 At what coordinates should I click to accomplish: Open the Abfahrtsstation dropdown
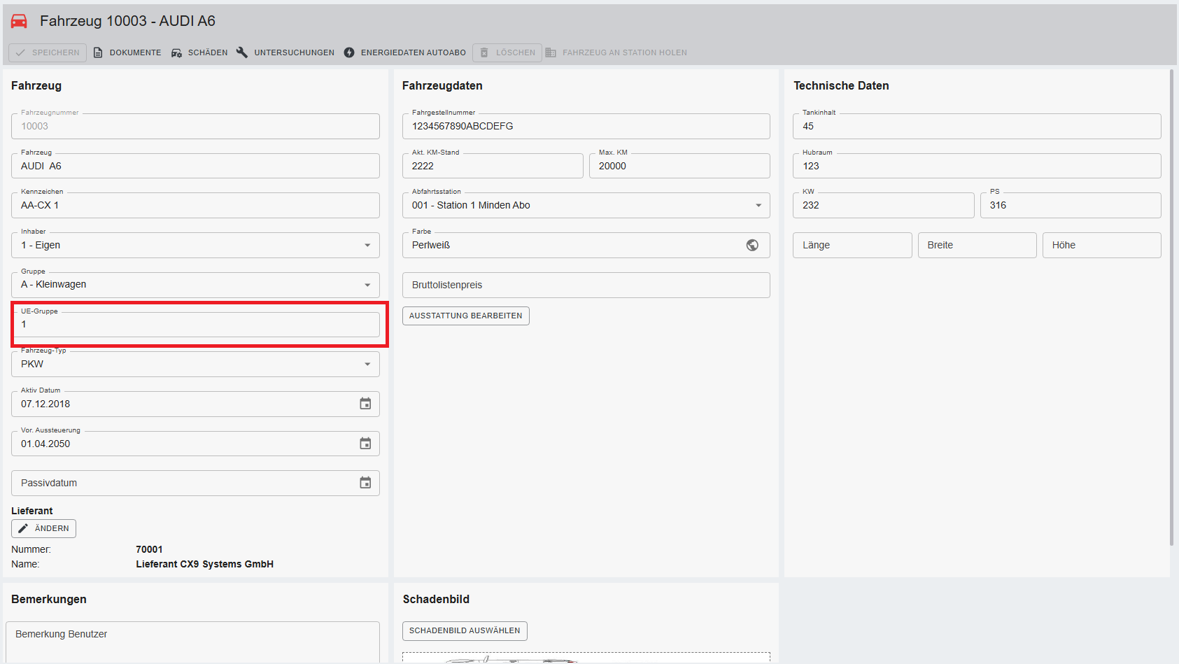[x=758, y=206]
